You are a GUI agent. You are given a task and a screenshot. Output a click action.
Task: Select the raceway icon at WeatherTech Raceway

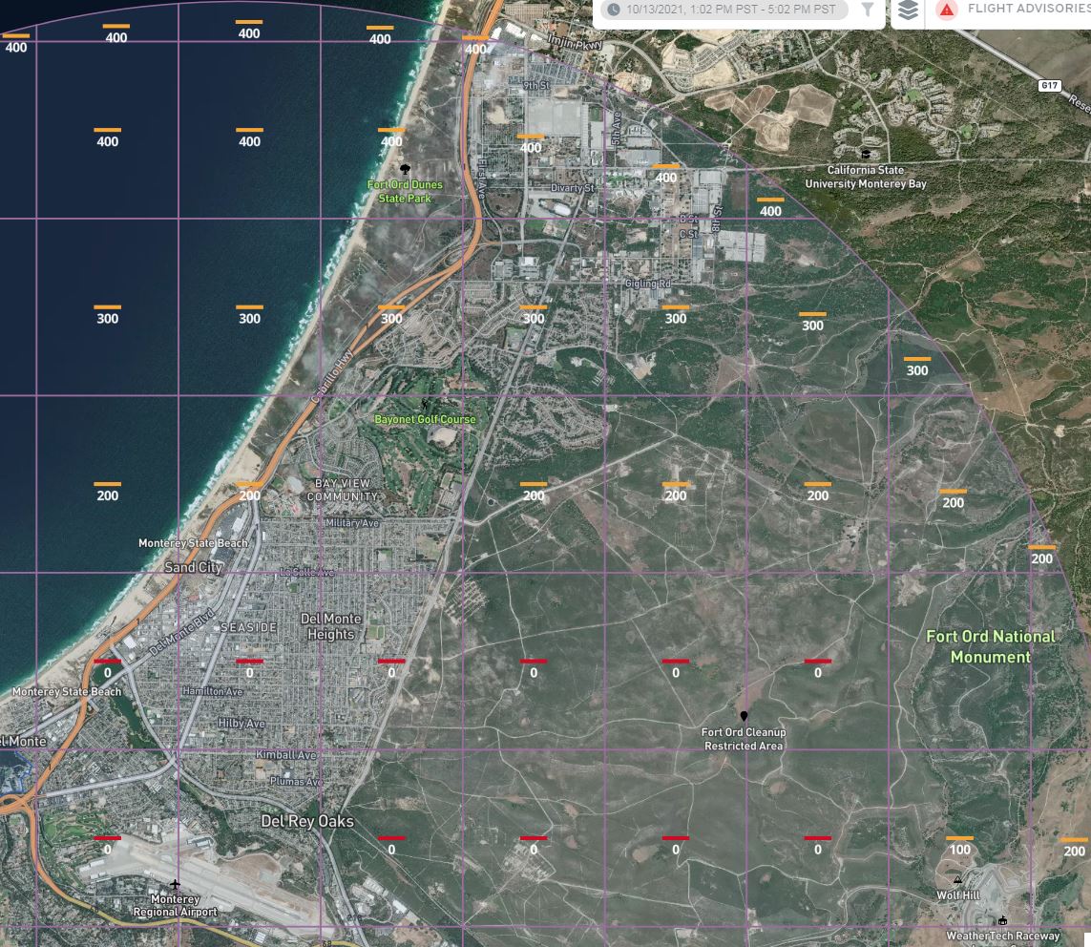[1003, 921]
